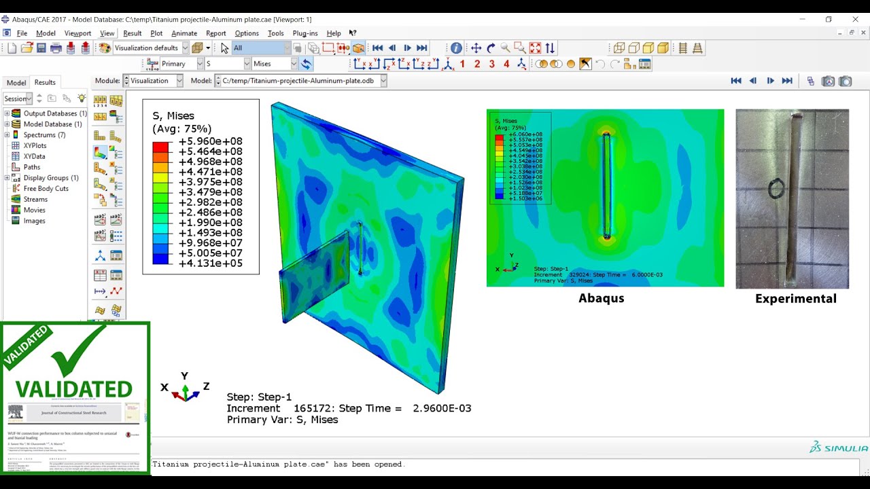Image resolution: width=870 pixels, height=489 pixels.
Task: Click the viewport camera snapshot icon
Action: pyautogui.click(x=845, y=81)
